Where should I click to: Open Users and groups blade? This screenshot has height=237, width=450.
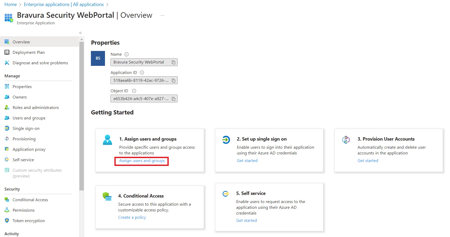[29, 118]
